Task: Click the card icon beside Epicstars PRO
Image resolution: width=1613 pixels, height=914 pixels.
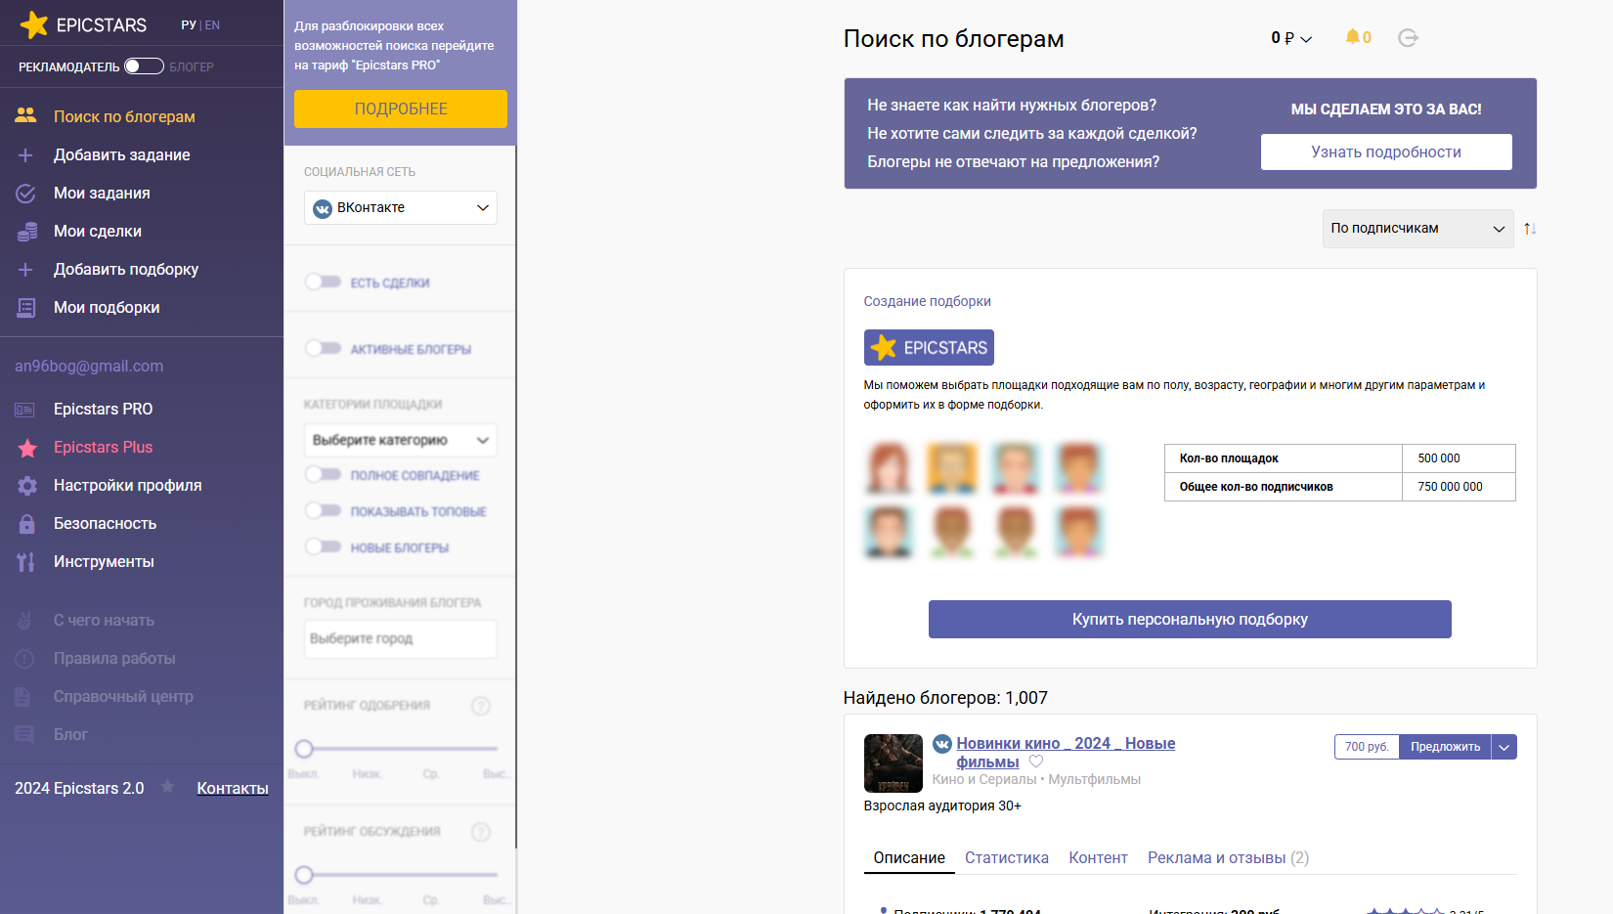Action: click(25, 410)
